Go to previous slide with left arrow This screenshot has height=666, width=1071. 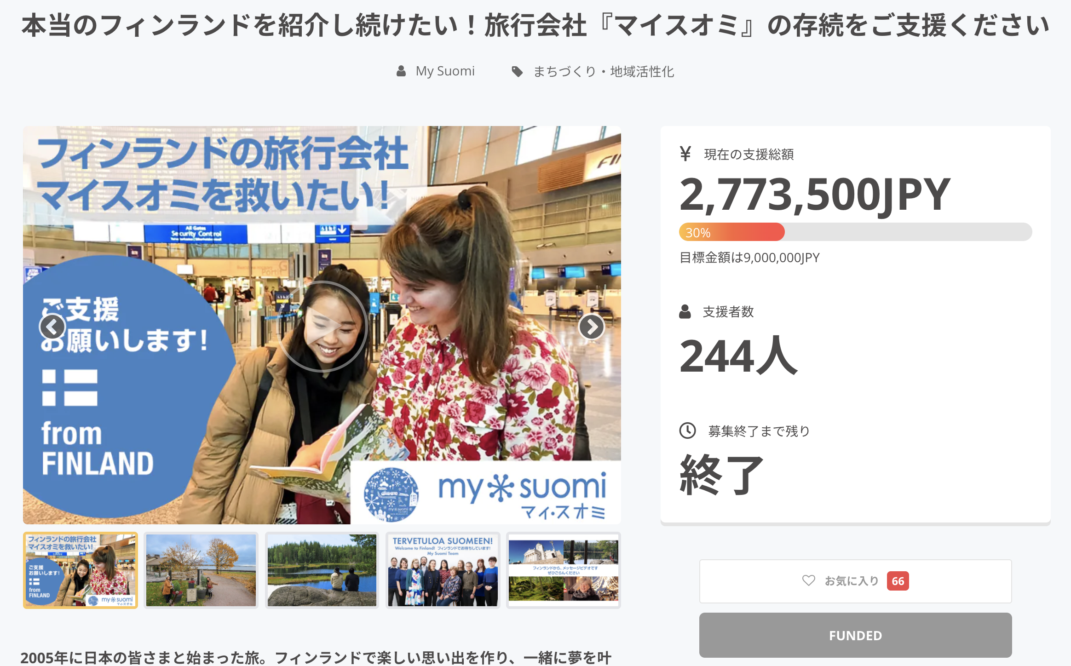coord(52,327)
